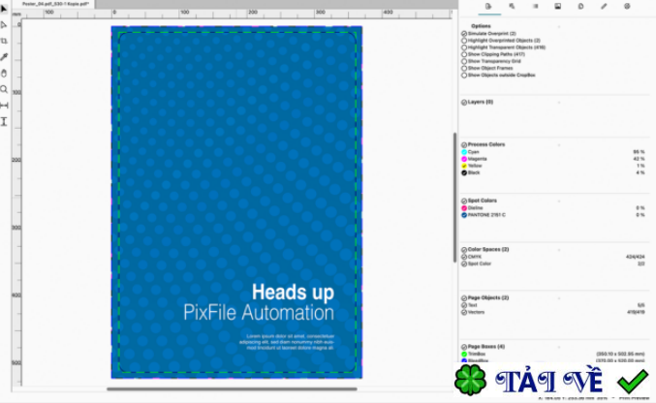Collapse the Layers section arrow

click(x=559, y=102)
